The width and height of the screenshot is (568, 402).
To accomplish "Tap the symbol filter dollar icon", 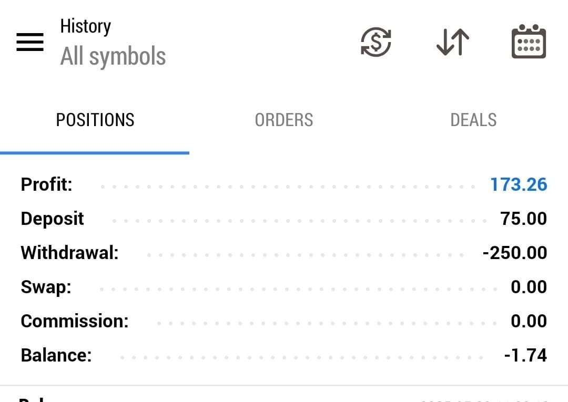I will tap(376, 42).
